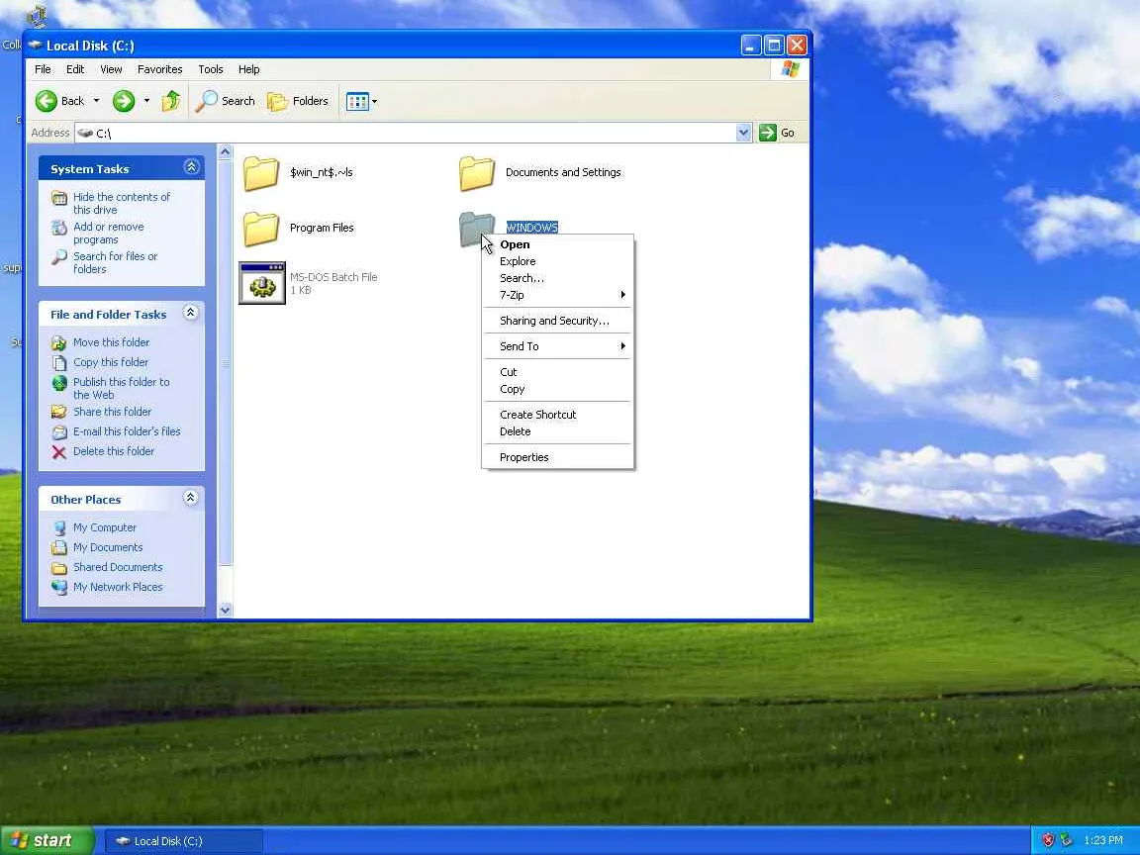The height and width of the screenshot is (855, 1140).
Task: Click the Windows flag logo in menu bar
Action: pos(791,69)
